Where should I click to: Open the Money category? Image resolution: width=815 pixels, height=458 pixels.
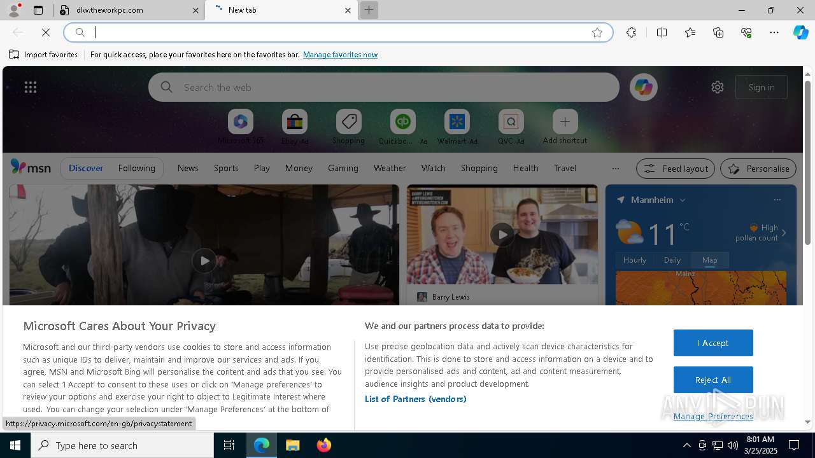tap(299, 168)
